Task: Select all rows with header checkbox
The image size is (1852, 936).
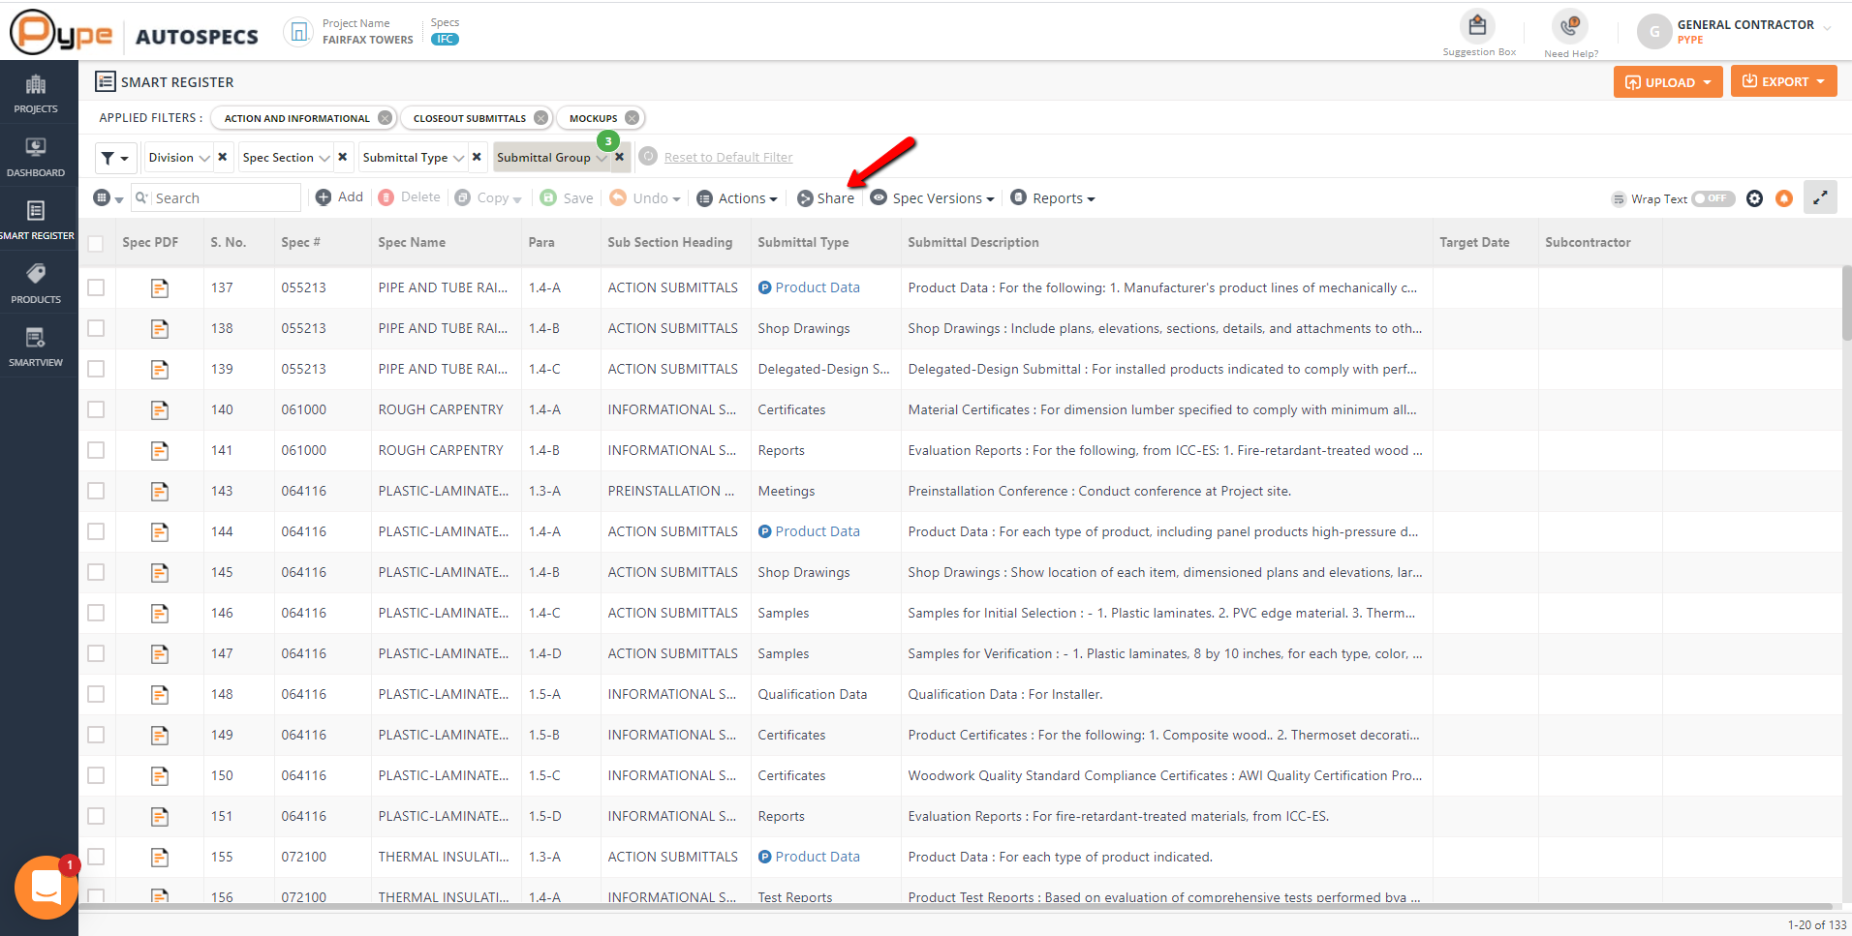Action: click(96, 243)
